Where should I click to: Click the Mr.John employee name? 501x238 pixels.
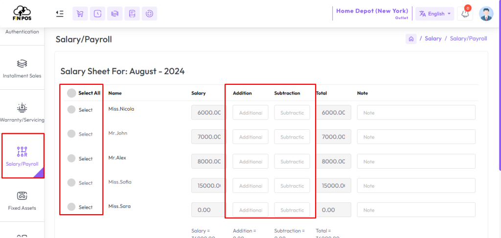(x=117, y=133)
